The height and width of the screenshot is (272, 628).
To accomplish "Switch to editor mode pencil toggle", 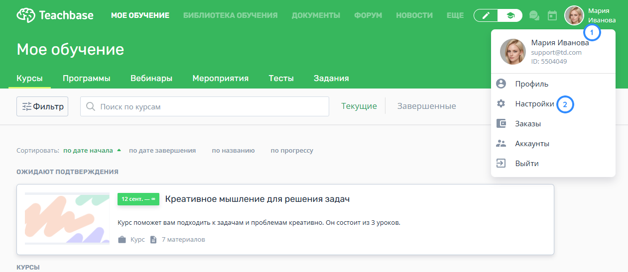I will (486, 15).
